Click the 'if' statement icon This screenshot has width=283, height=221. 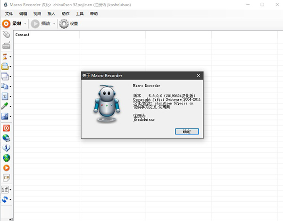click(x=5, y=189)
